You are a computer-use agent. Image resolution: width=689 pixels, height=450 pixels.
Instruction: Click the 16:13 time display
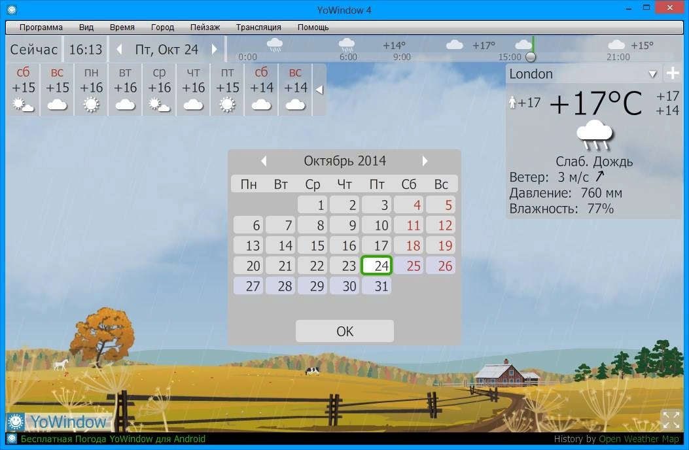[x=86, y=49]
